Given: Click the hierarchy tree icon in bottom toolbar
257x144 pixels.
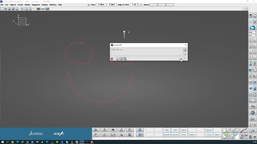Looking at the screenshot, I should tap(122, 130).
